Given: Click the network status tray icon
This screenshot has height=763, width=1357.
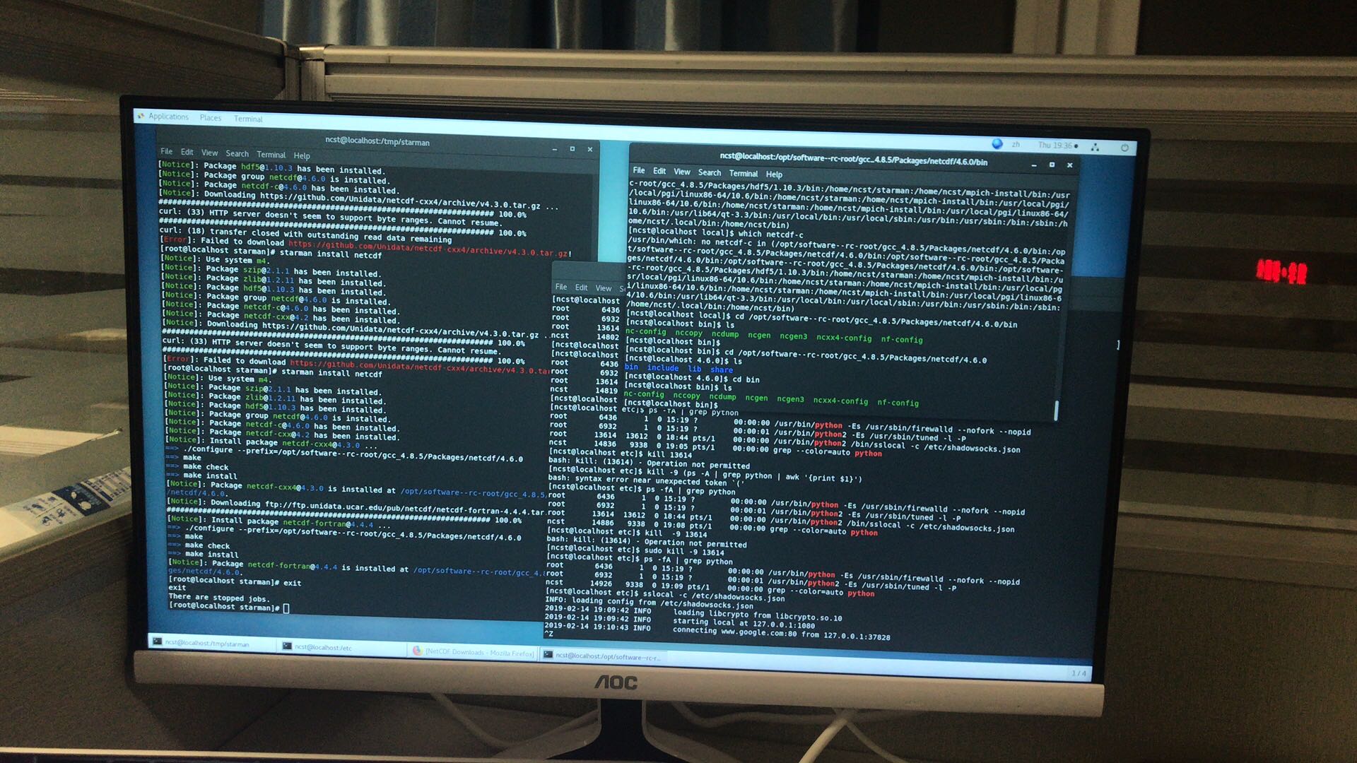Looking at the screenshot, I should 1095,147.
